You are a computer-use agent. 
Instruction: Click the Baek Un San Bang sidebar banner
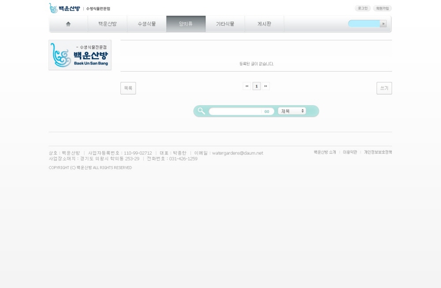[x=80, y=55]
